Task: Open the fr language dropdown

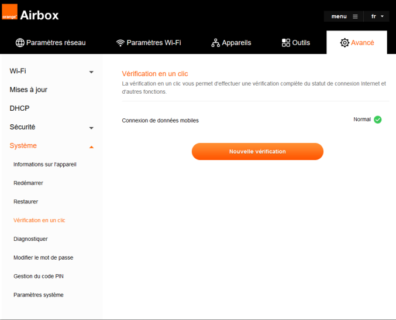Action: (377, 16)
